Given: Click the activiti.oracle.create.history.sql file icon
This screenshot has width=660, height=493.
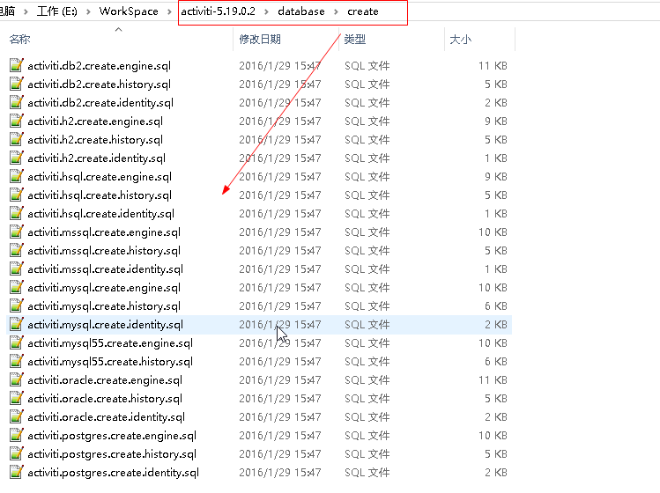Looking at the screenshot, I should (x=17, y=398).
